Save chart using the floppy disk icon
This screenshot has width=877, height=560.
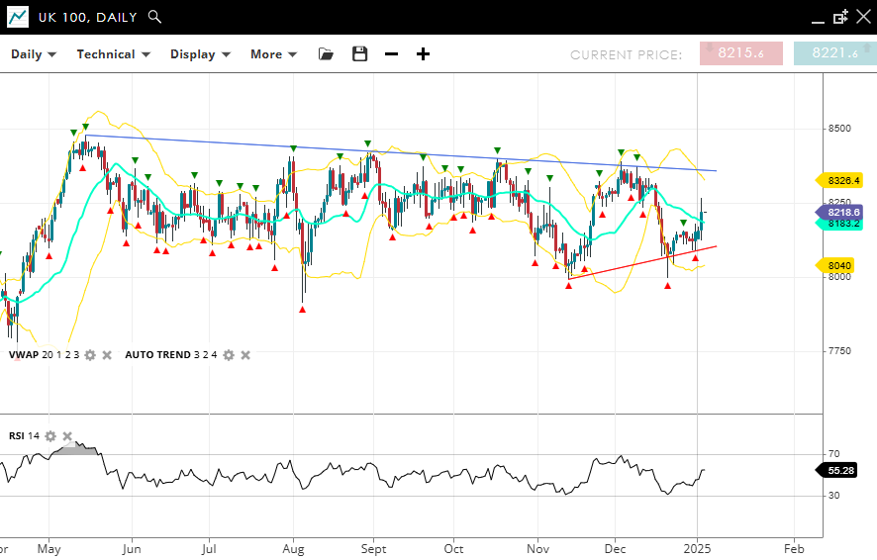tap(359, 54)
